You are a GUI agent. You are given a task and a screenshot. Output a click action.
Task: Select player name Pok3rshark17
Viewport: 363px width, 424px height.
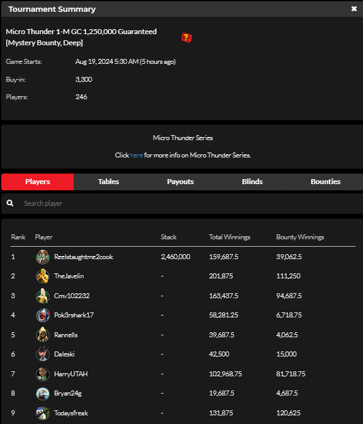click(x=74, y=315)
